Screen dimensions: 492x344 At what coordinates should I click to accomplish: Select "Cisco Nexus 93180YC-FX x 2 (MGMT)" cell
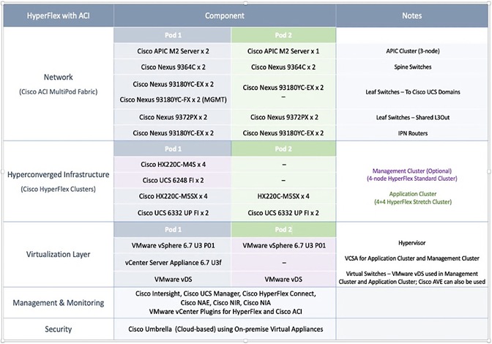click(x=172, y=98)
